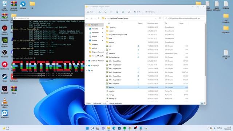Click the Windows Start button on taskbar

tap(87, 128)
